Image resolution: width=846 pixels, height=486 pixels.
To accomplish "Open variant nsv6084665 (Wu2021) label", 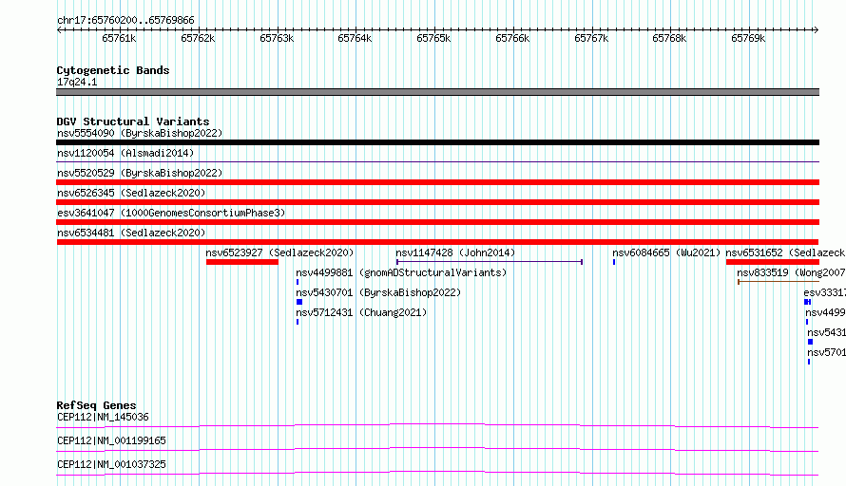I will click(x=666, y=252).
